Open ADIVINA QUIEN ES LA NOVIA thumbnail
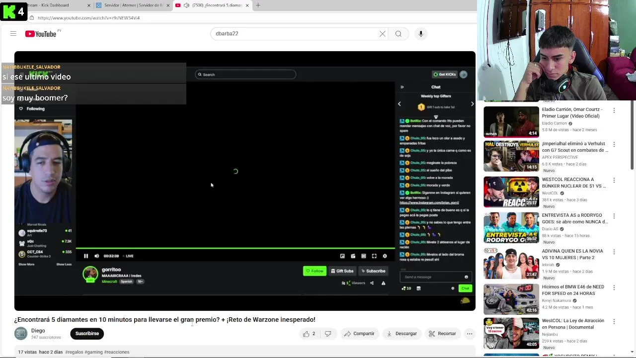The image size is (636, 358). pos(511,264)
